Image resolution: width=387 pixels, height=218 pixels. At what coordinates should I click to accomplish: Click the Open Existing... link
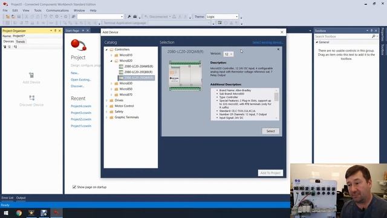point(81,79)
